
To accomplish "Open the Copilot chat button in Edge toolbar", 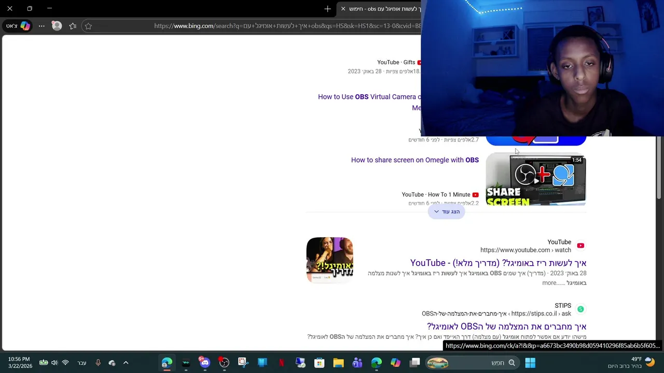I will (18, 26).
